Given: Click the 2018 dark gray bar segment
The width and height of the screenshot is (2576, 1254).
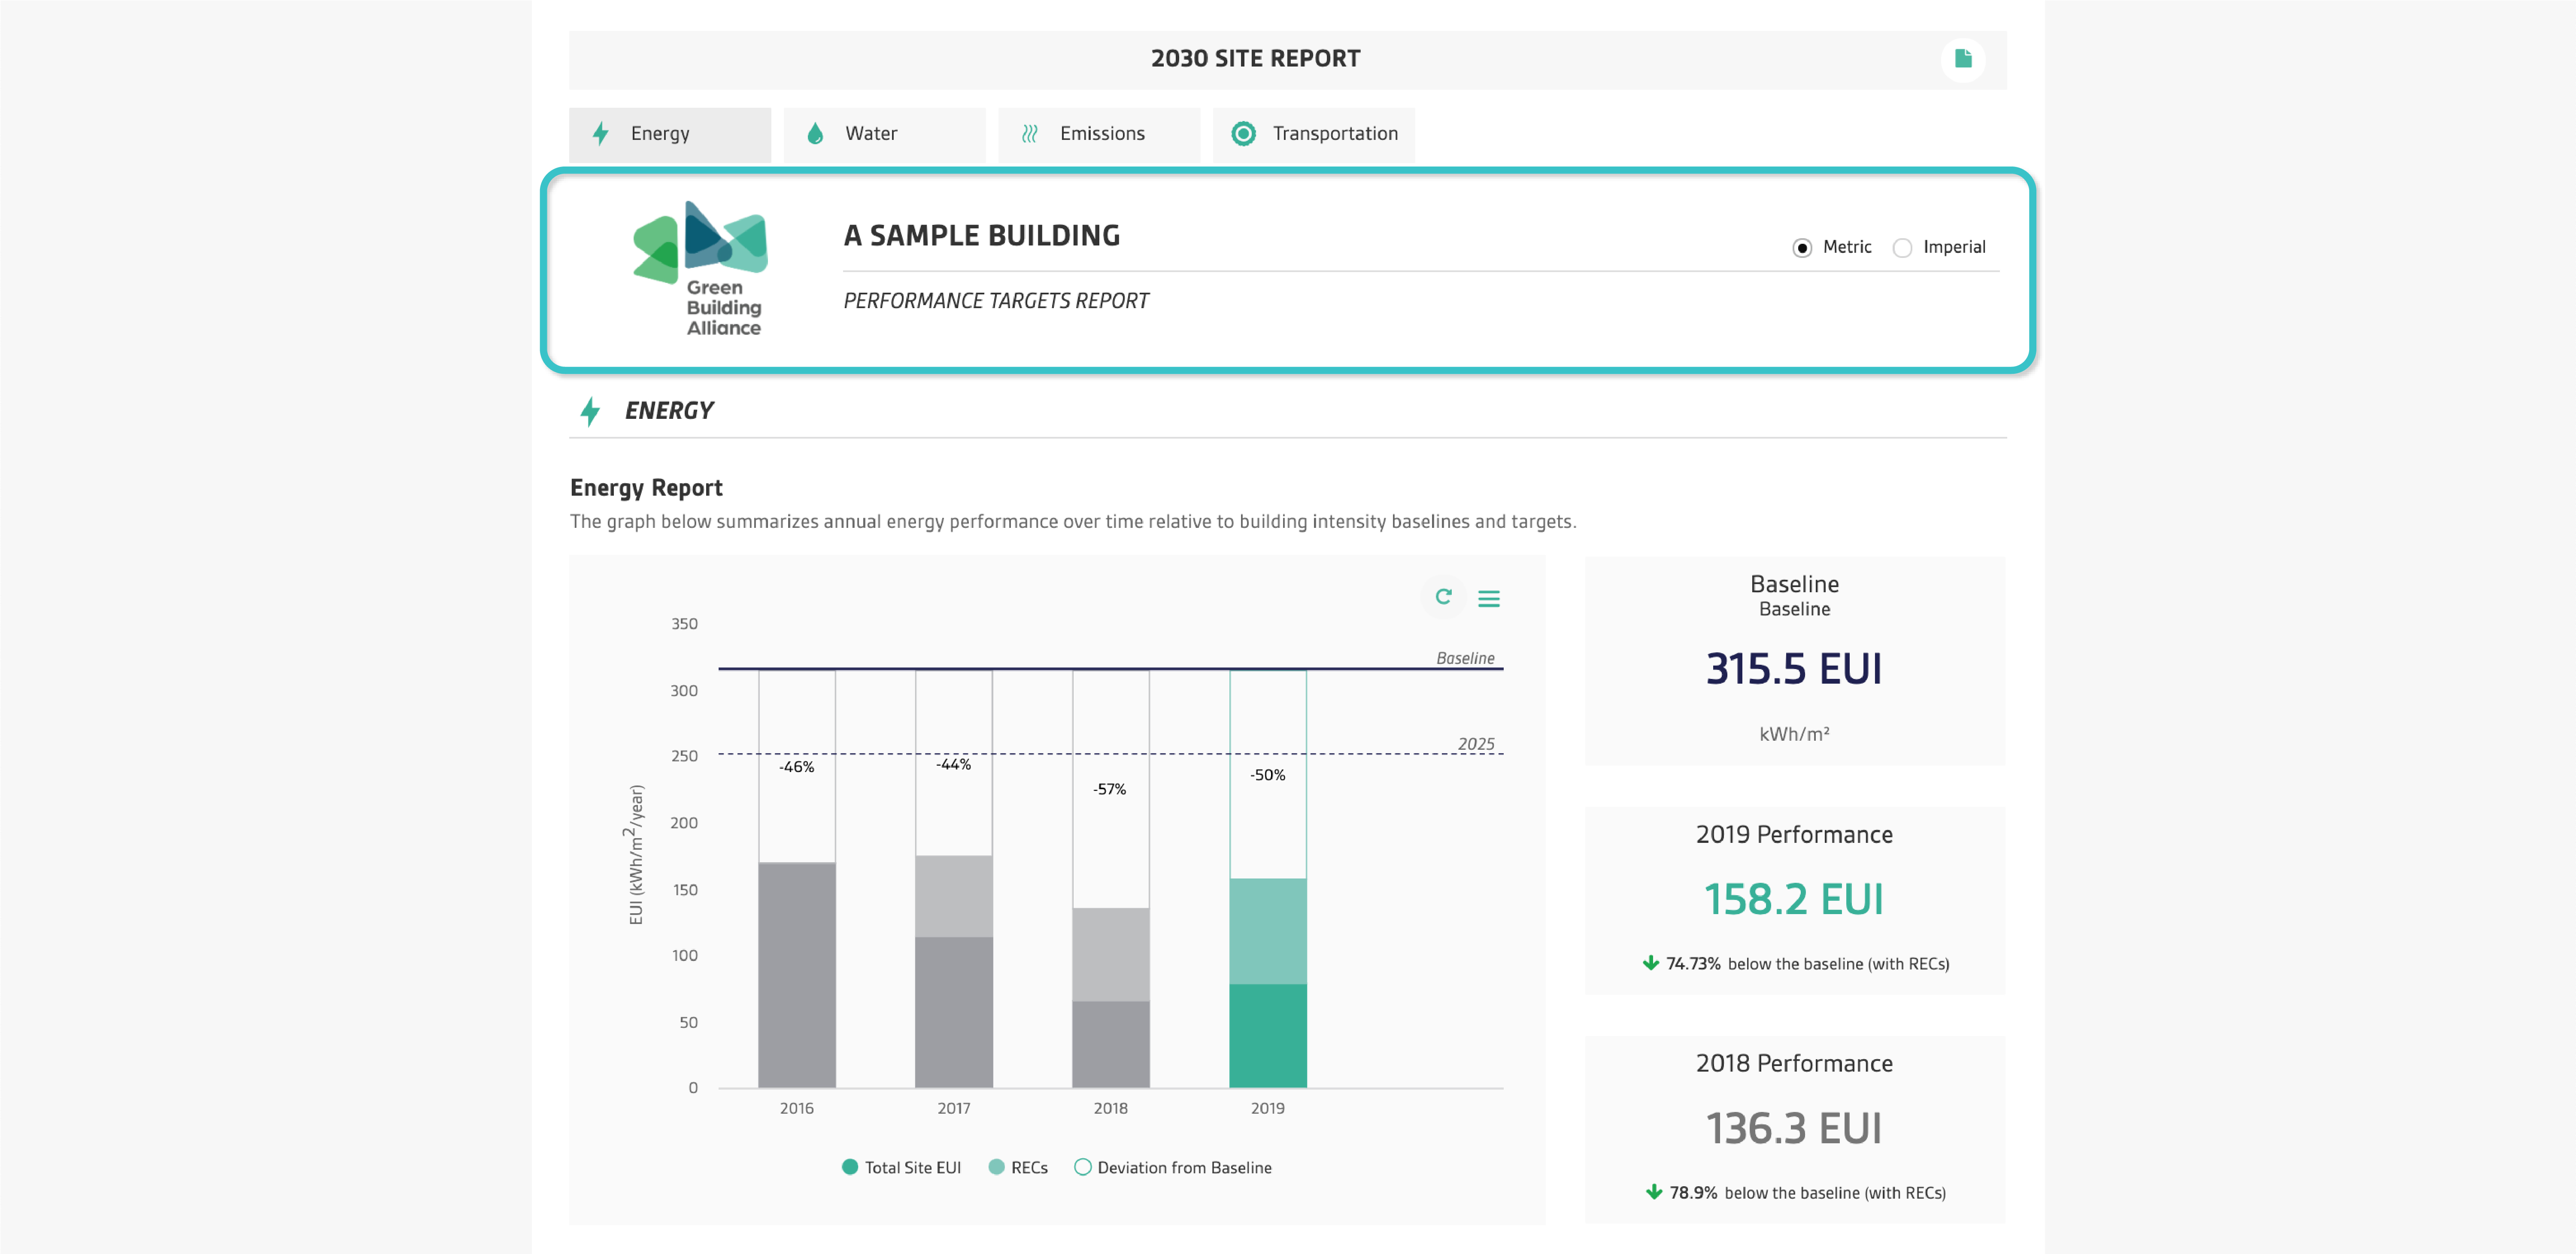Looking at the screenshot, I should (x=1111, y=1044).
